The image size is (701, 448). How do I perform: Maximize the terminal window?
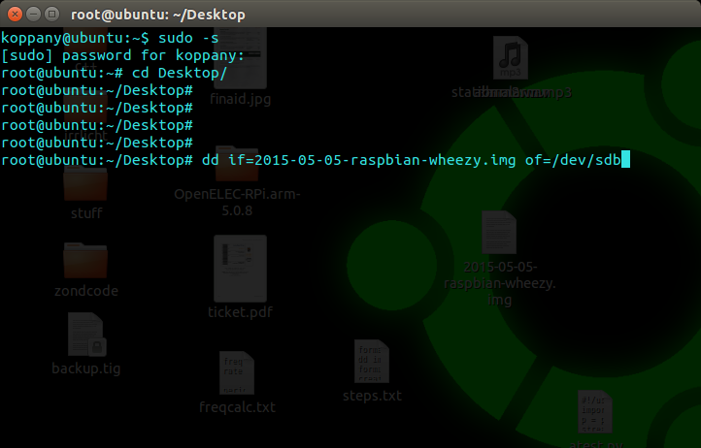(52, 15)
